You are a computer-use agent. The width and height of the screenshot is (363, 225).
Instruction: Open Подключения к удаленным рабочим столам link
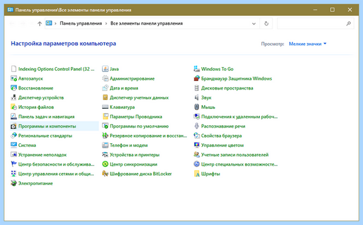[x=240, y=117]
